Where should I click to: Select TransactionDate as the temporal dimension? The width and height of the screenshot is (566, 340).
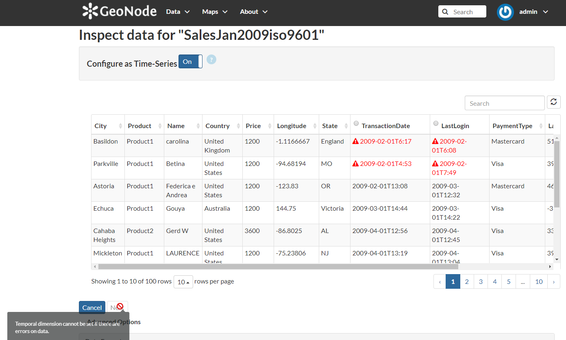[356, 123]
